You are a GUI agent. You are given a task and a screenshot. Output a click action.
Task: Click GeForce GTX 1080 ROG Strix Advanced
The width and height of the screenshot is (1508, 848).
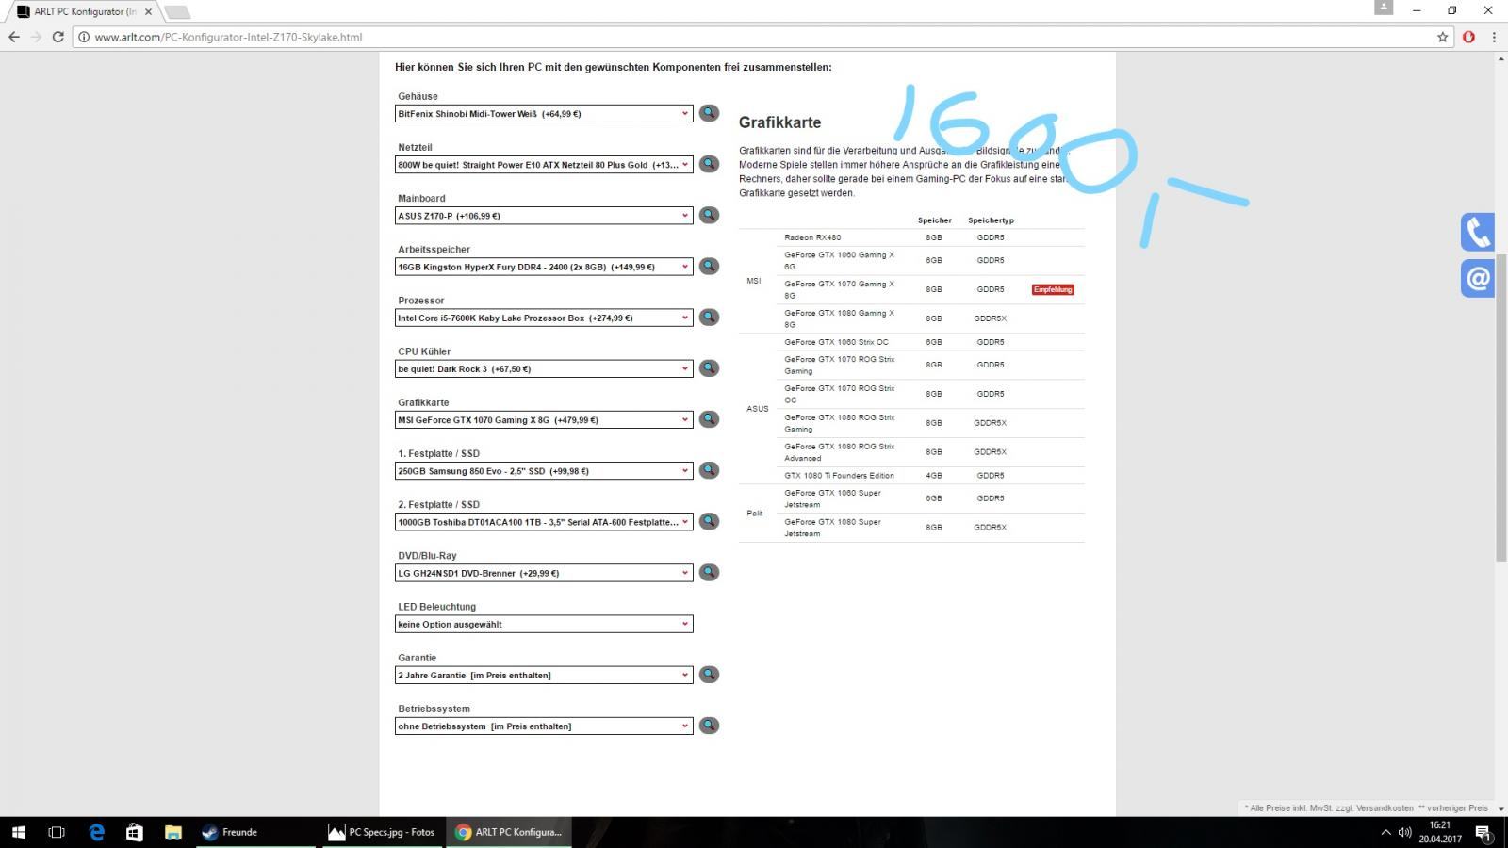840,452
